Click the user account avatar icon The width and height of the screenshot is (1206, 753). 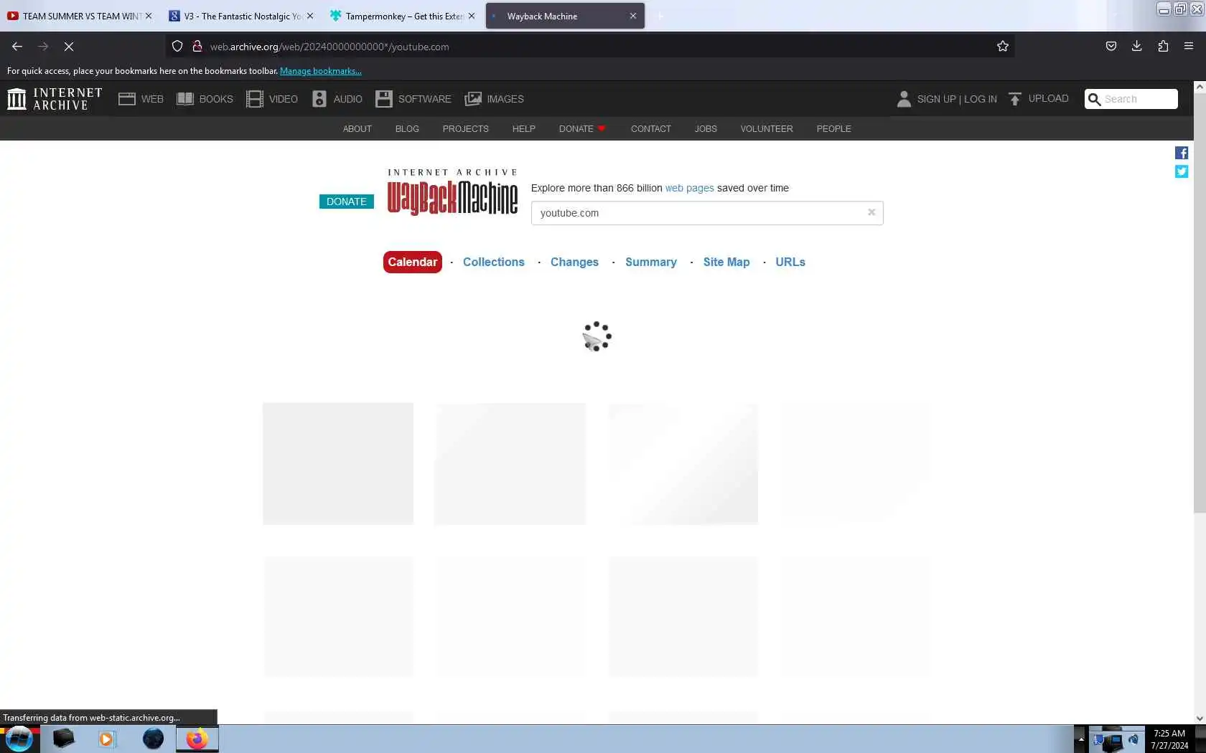[904, 99]
